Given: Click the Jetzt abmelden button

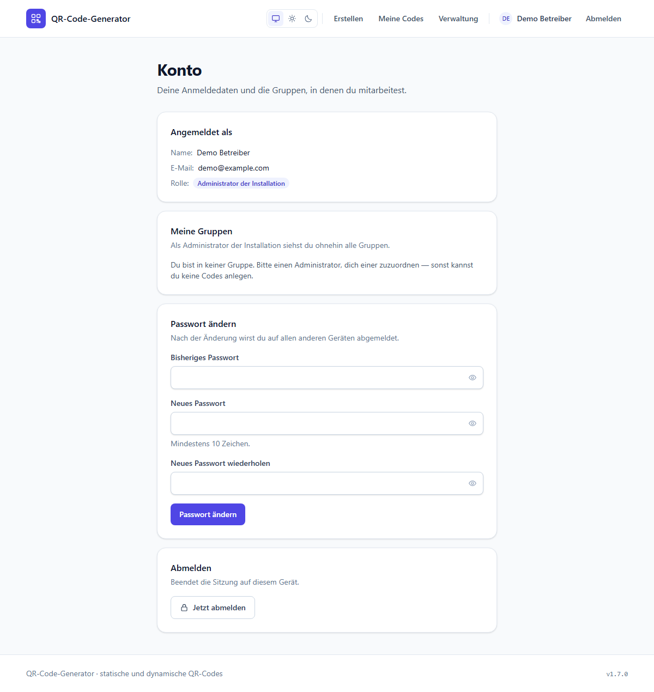Looking at the screenshot, I should pyautogui.click(x=213, y=608).
